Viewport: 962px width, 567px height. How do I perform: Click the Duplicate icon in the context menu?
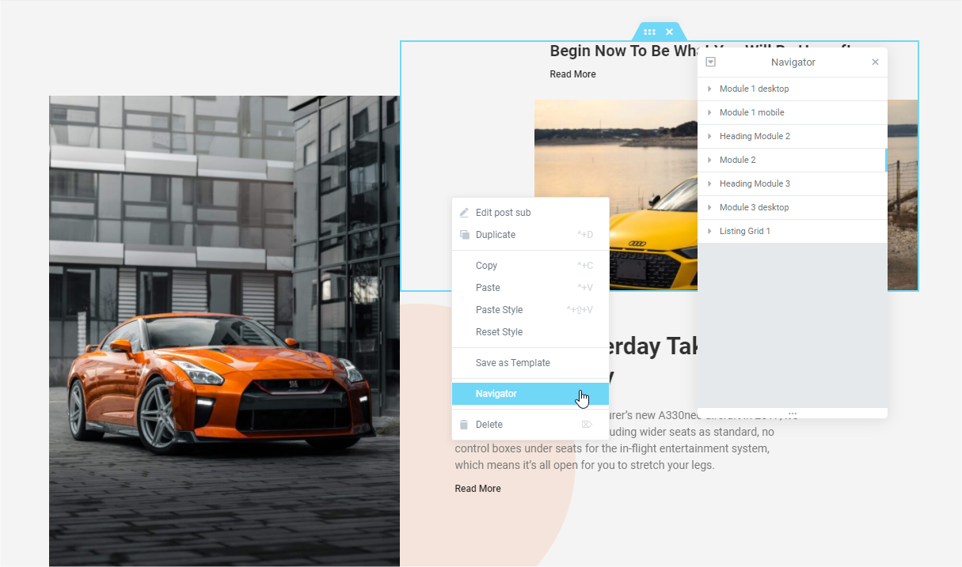point(464,235)
